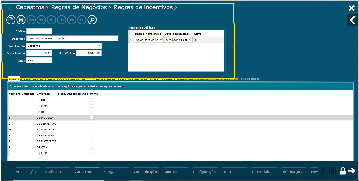
Task: Check the Ativo box for 01 MODELO
Action: click(x=92, y=118)
